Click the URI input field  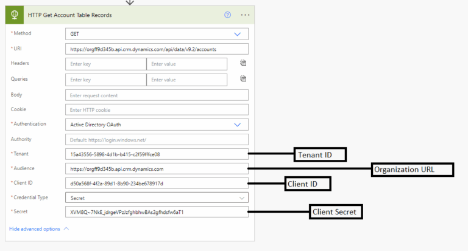tap(157, 49)
